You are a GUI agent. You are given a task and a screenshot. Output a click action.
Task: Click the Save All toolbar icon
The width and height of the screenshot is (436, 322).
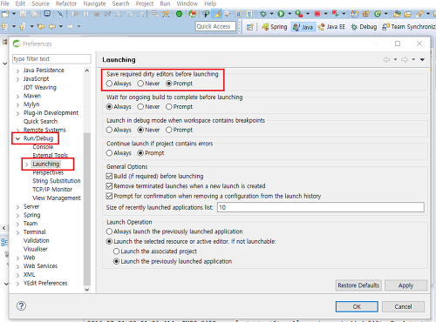(34, 14)
